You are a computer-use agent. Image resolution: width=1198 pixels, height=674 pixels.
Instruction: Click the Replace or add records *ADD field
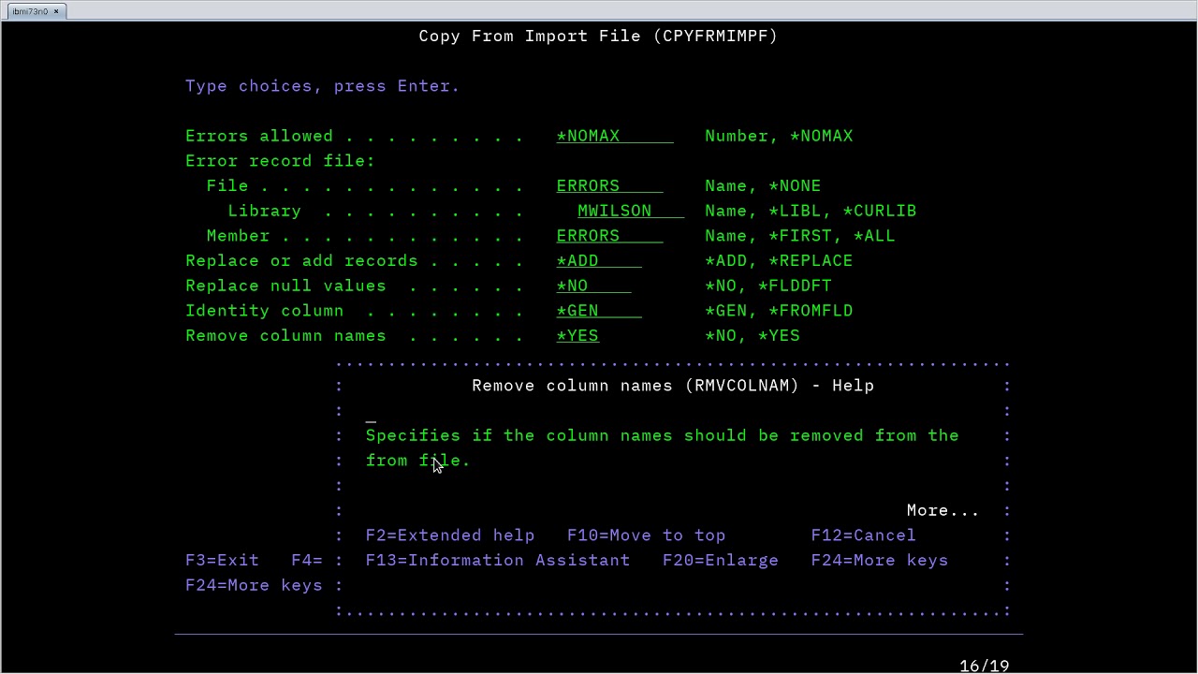[599, 261]
